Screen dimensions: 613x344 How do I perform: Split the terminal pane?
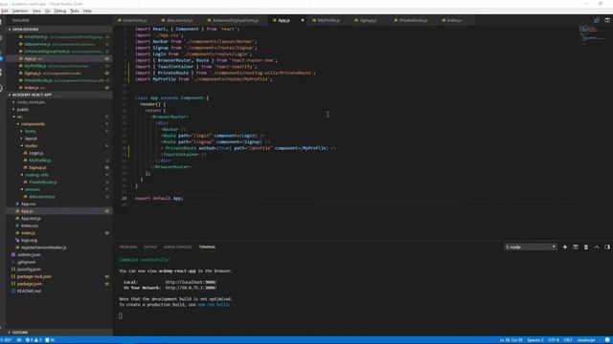[576, 247]
